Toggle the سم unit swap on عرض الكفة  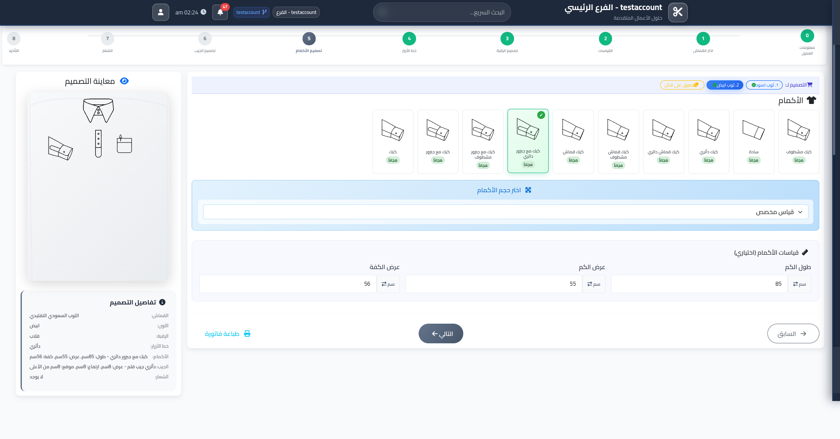[x=388, y=283]
